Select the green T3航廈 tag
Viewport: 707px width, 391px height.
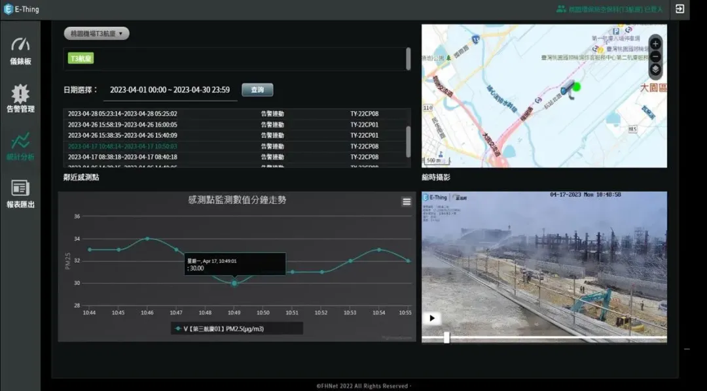tap(81, 58)
